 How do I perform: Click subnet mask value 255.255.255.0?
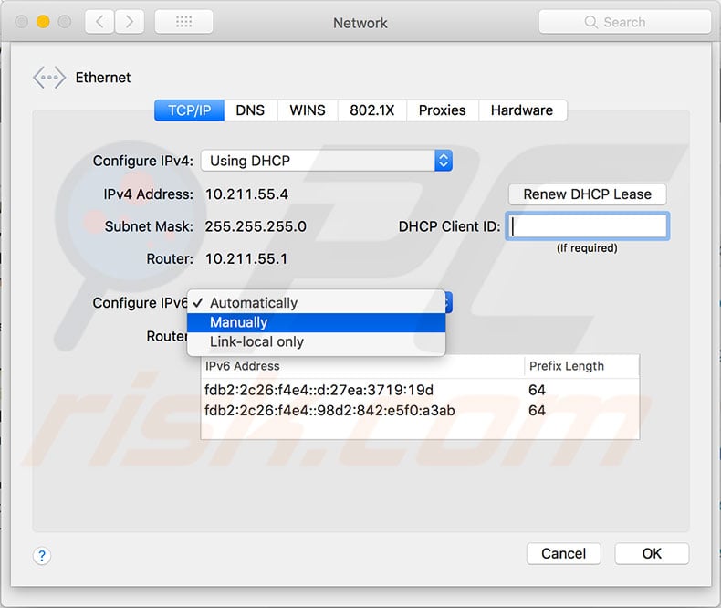256,226
